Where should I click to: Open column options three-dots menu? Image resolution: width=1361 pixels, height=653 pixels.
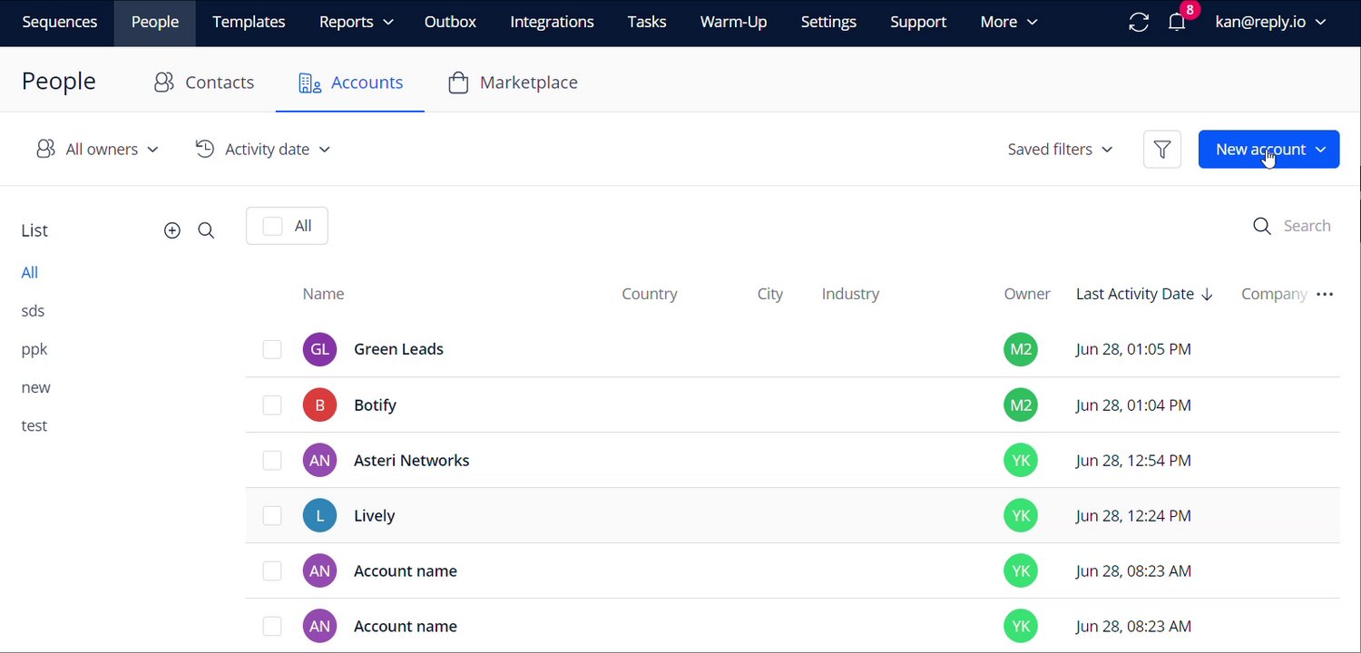coord(1325,294)
